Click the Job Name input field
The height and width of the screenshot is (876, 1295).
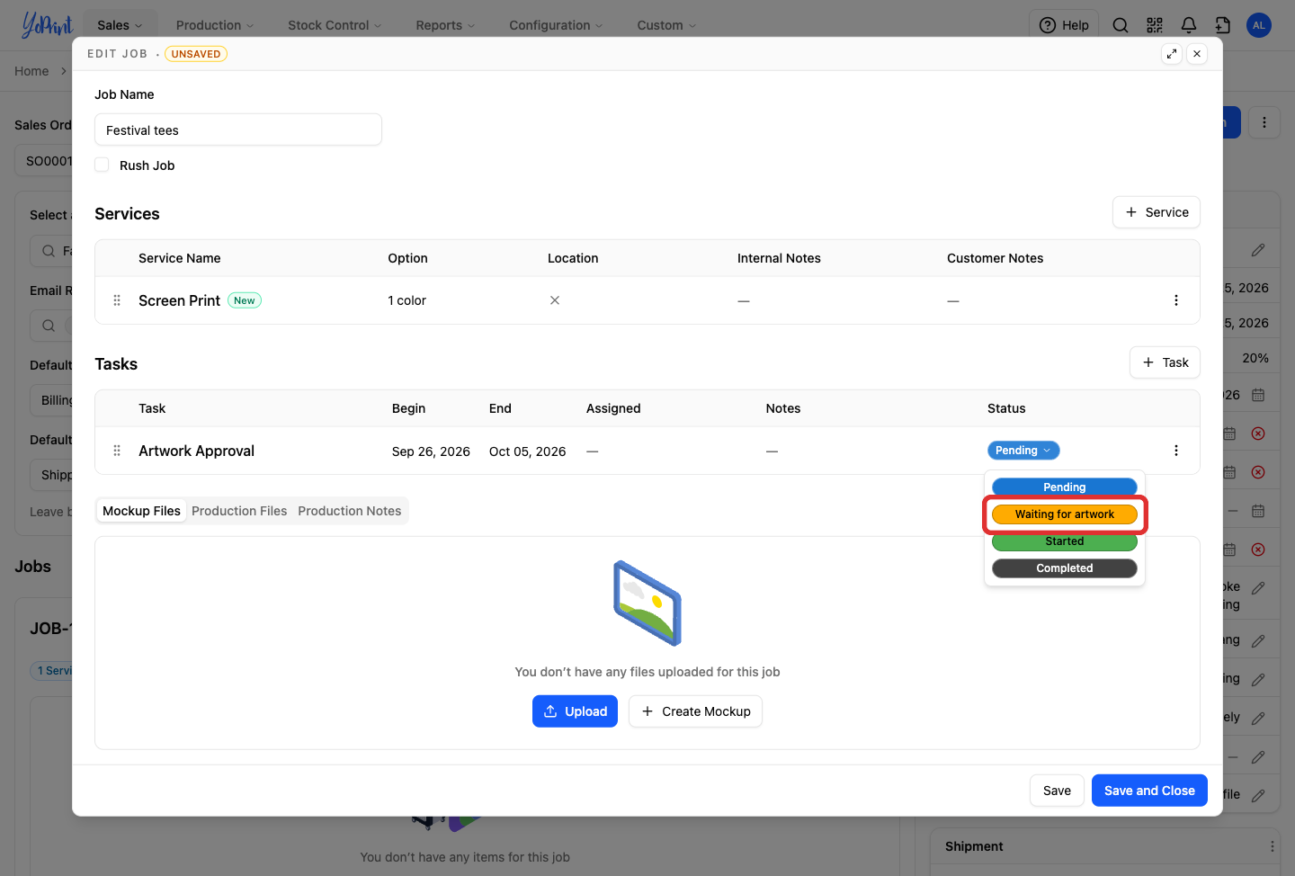(x=238, y=130)
